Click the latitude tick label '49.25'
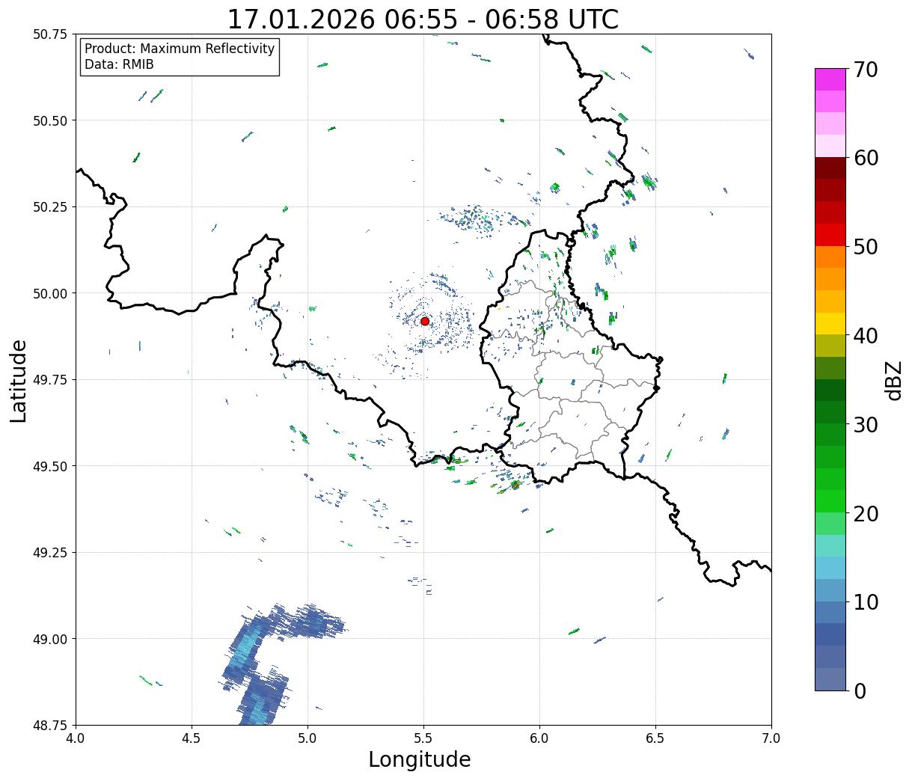Viewport: 912px width, 778px height. [x=49, y=553]
